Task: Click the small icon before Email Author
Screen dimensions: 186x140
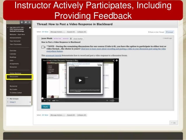Action: (x=71, y=39)
